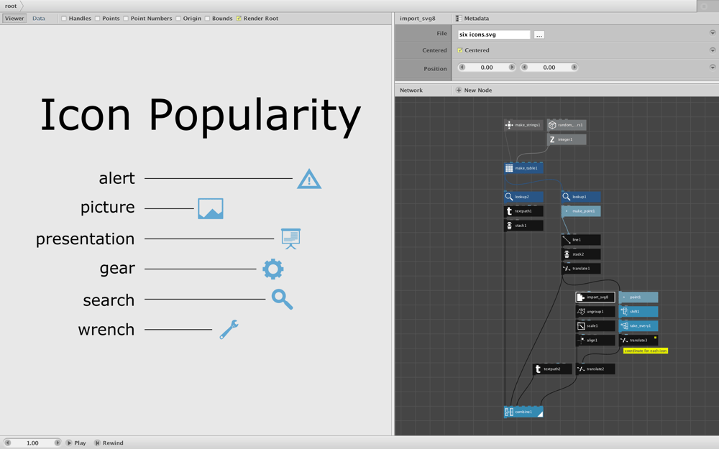Open the File parameter dropdown arrow

[713, 33]
